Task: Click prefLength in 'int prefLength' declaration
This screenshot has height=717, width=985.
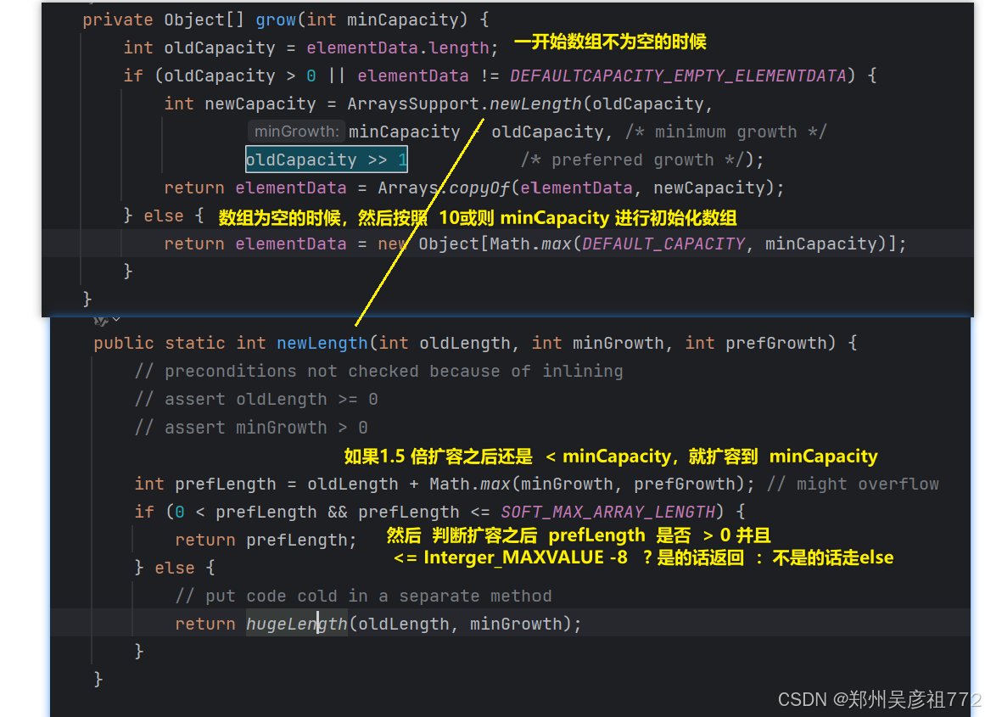Action: [x=226, y=484]
